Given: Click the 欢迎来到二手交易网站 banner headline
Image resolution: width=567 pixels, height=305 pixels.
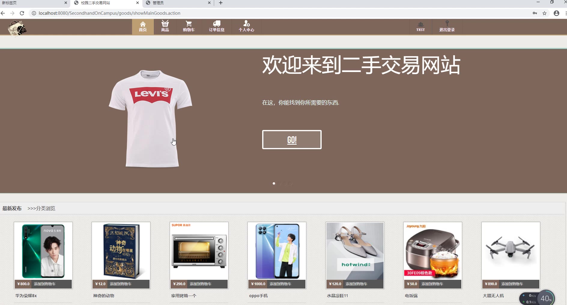Looking at the screenshot, I should (x=361, y=65).
